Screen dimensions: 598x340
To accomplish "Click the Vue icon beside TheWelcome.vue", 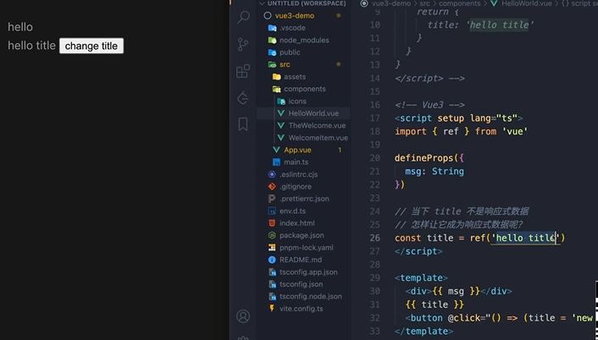I will 281,125.
